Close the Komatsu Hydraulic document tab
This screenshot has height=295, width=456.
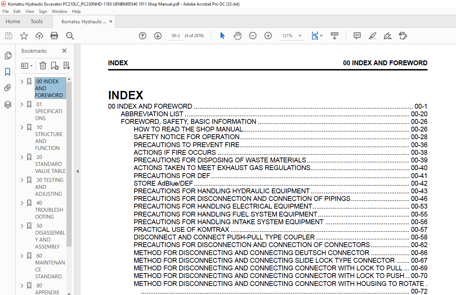pyautogui.click(x=111, y=22)
